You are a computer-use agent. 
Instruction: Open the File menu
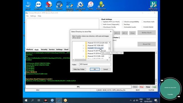click(27, 16)
